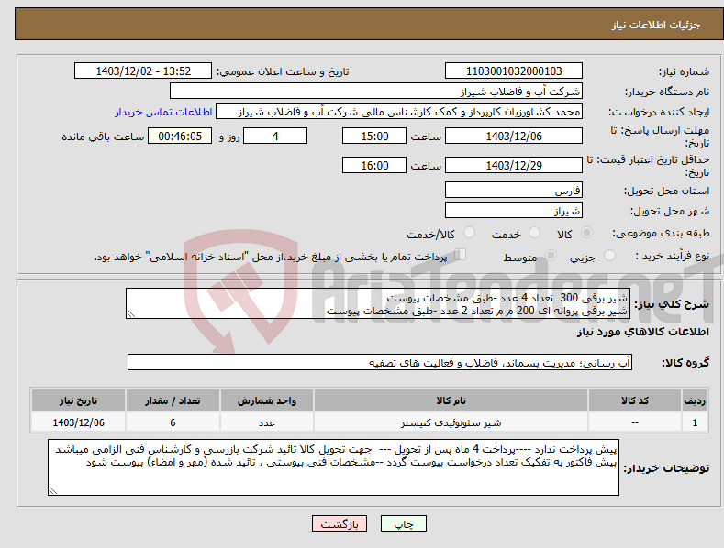724x548 pixels.
Task: Click the announcement date field 1403/12/02 - 13:52
Action: pos(142,71)
